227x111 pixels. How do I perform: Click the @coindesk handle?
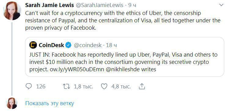point(88,45)
